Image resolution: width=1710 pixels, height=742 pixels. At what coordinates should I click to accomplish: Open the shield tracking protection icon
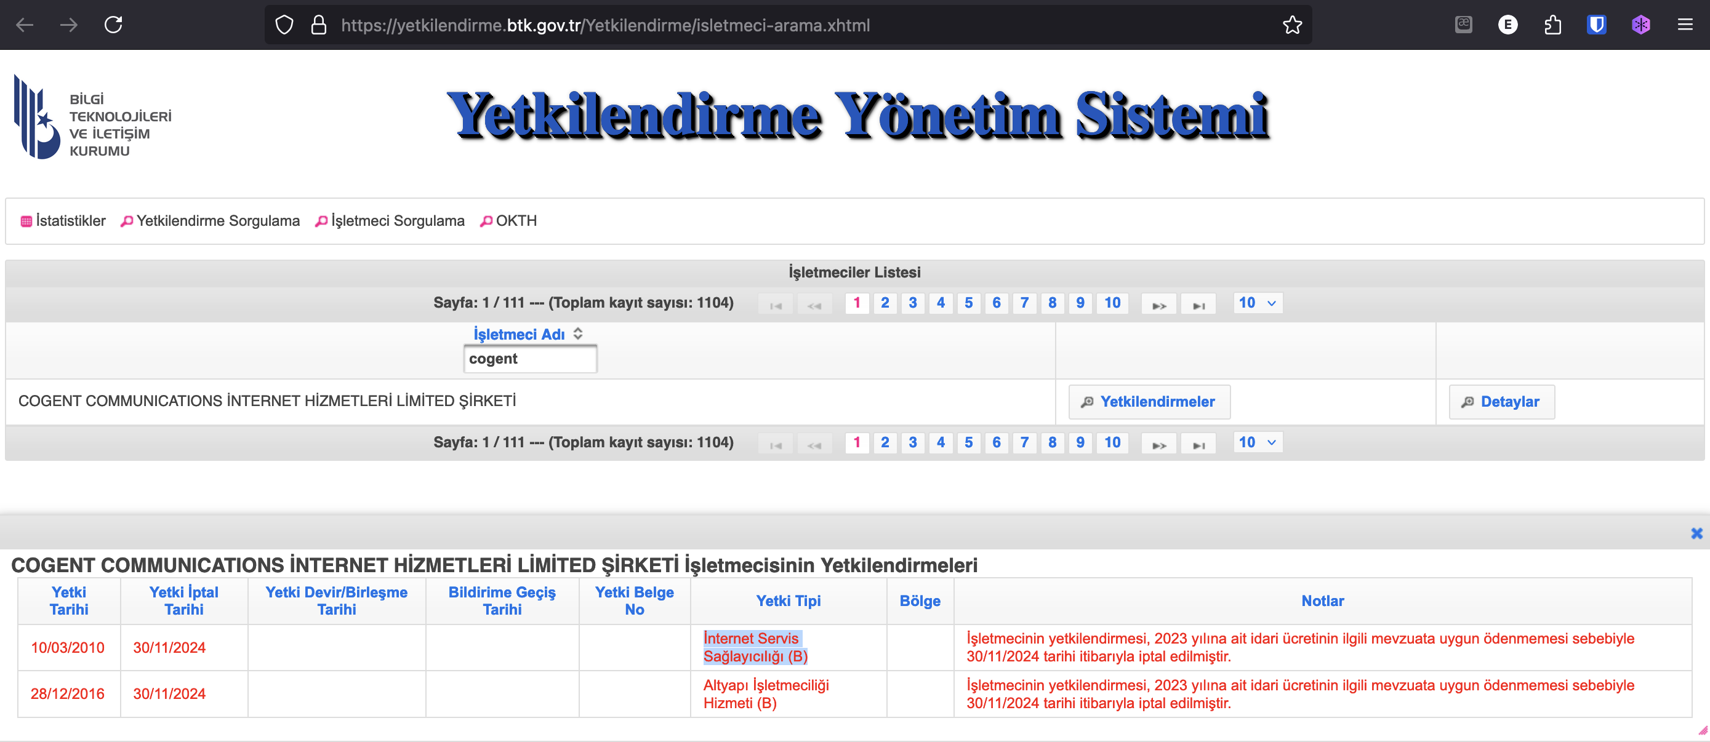pyautogui.click(x=284, y=25)
